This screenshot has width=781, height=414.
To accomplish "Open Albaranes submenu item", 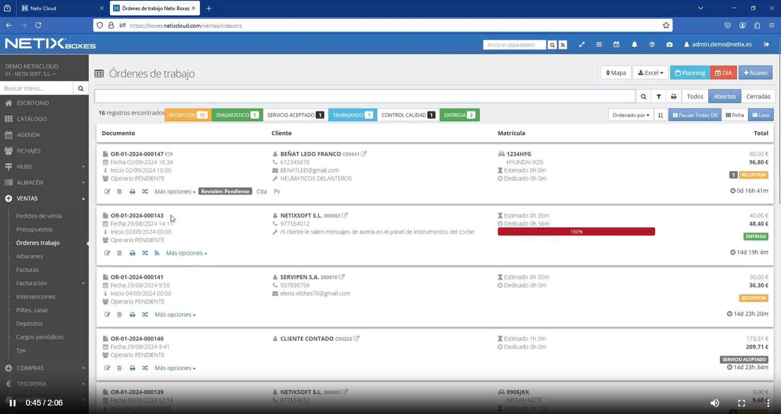I will coord(29,256).
